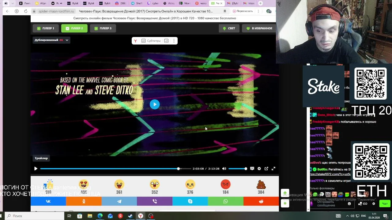
Task: Enable Субтитры in the video overlay
Action: (151, 41)
